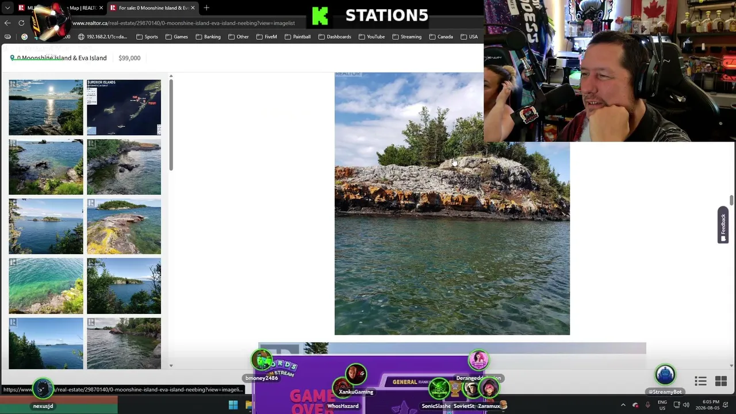The width and height of the screenshot is (736, 414).
Task: Open the grey water shoreline thumbnail
Action: point(124,344)
